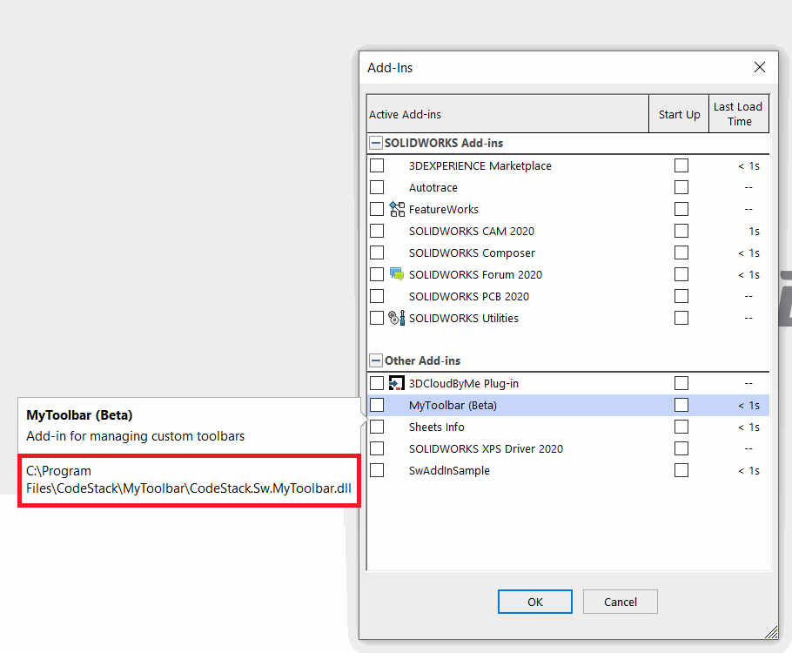Enable the SwAddInSample active checkbox
The height and width of the screenshot is (653, 792).
pos(377,470)
